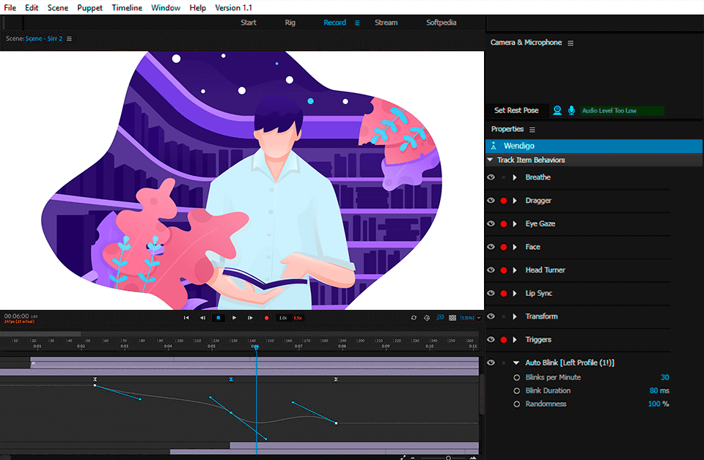The image size is (704, 460).
Task: Open the Puppet menu
Action: [89, 7]
